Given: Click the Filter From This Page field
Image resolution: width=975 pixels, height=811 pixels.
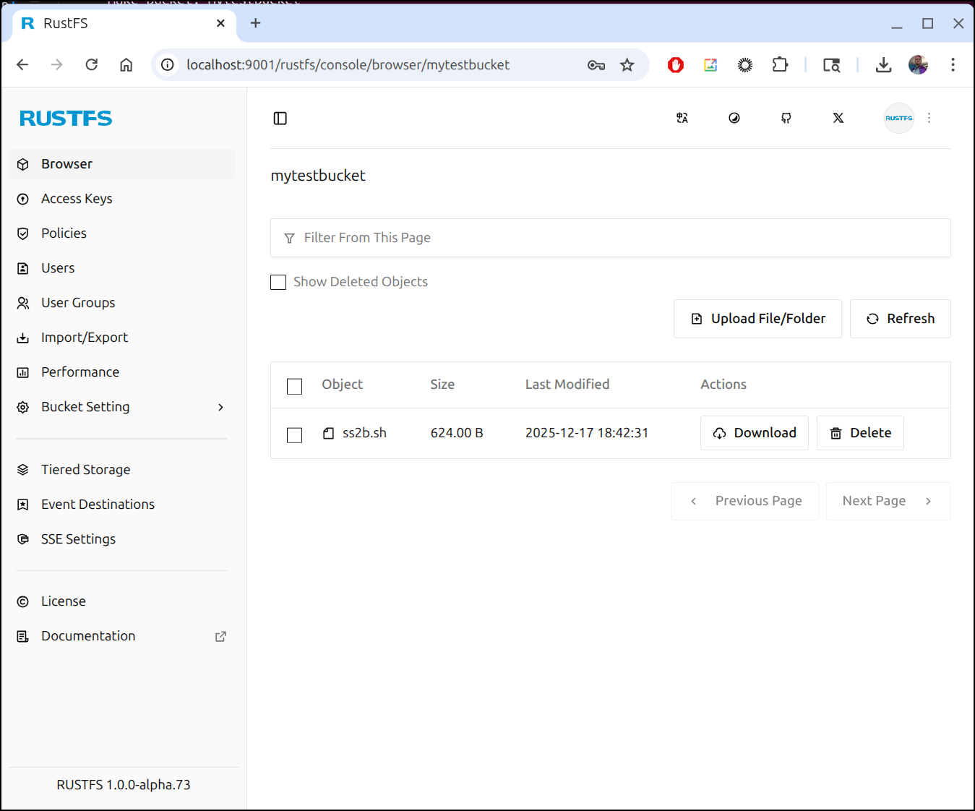Looking at the screenshot, I should coord(610,238).
